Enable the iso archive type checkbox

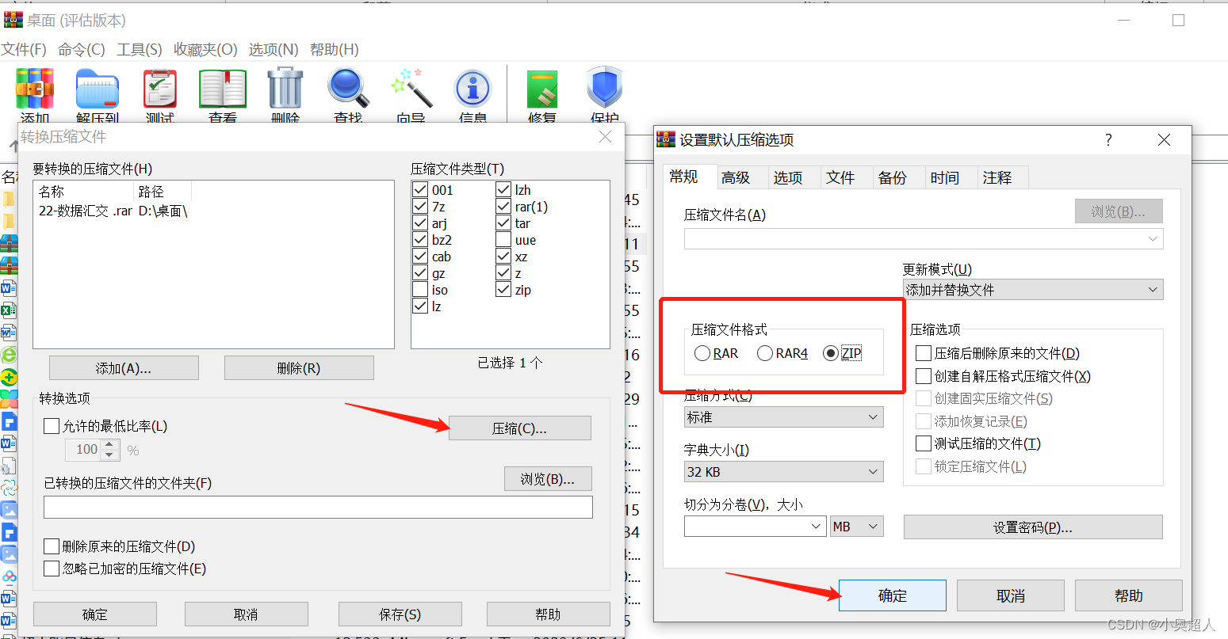pos(421,290)
